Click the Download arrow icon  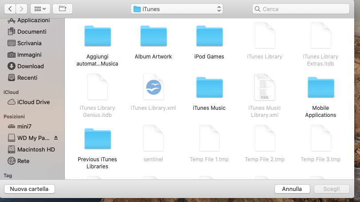(11, 66)
